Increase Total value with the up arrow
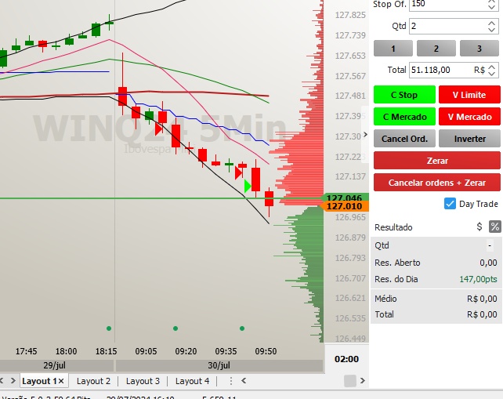The width and height of the screenshot is (503, 399). pyautogui.click(x=492, y=67)
